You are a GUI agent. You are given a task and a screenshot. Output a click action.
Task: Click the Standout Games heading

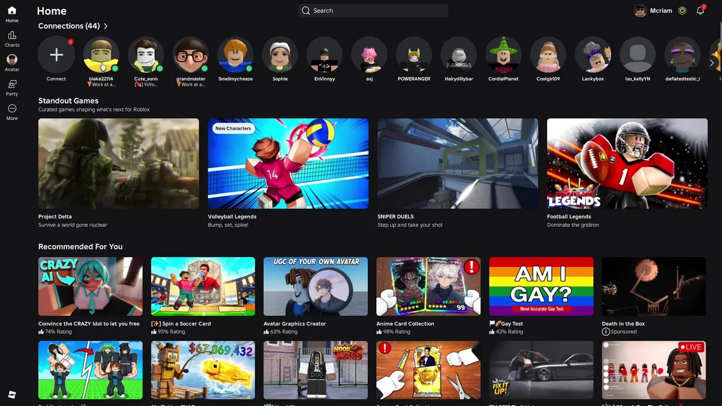(68, 100)
